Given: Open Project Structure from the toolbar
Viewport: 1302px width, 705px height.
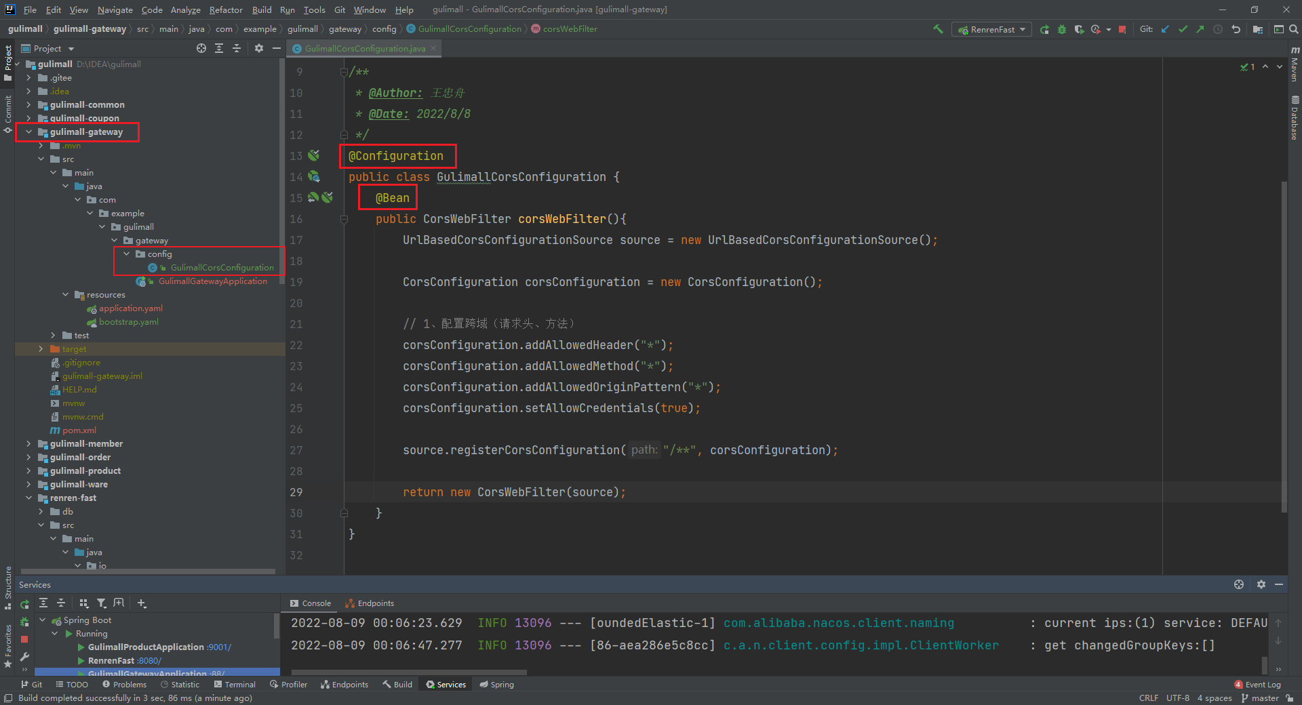Looking at the screenshot, I should (1258, 29).
